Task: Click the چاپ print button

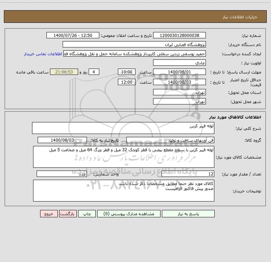Action: (x=87, y=214)
